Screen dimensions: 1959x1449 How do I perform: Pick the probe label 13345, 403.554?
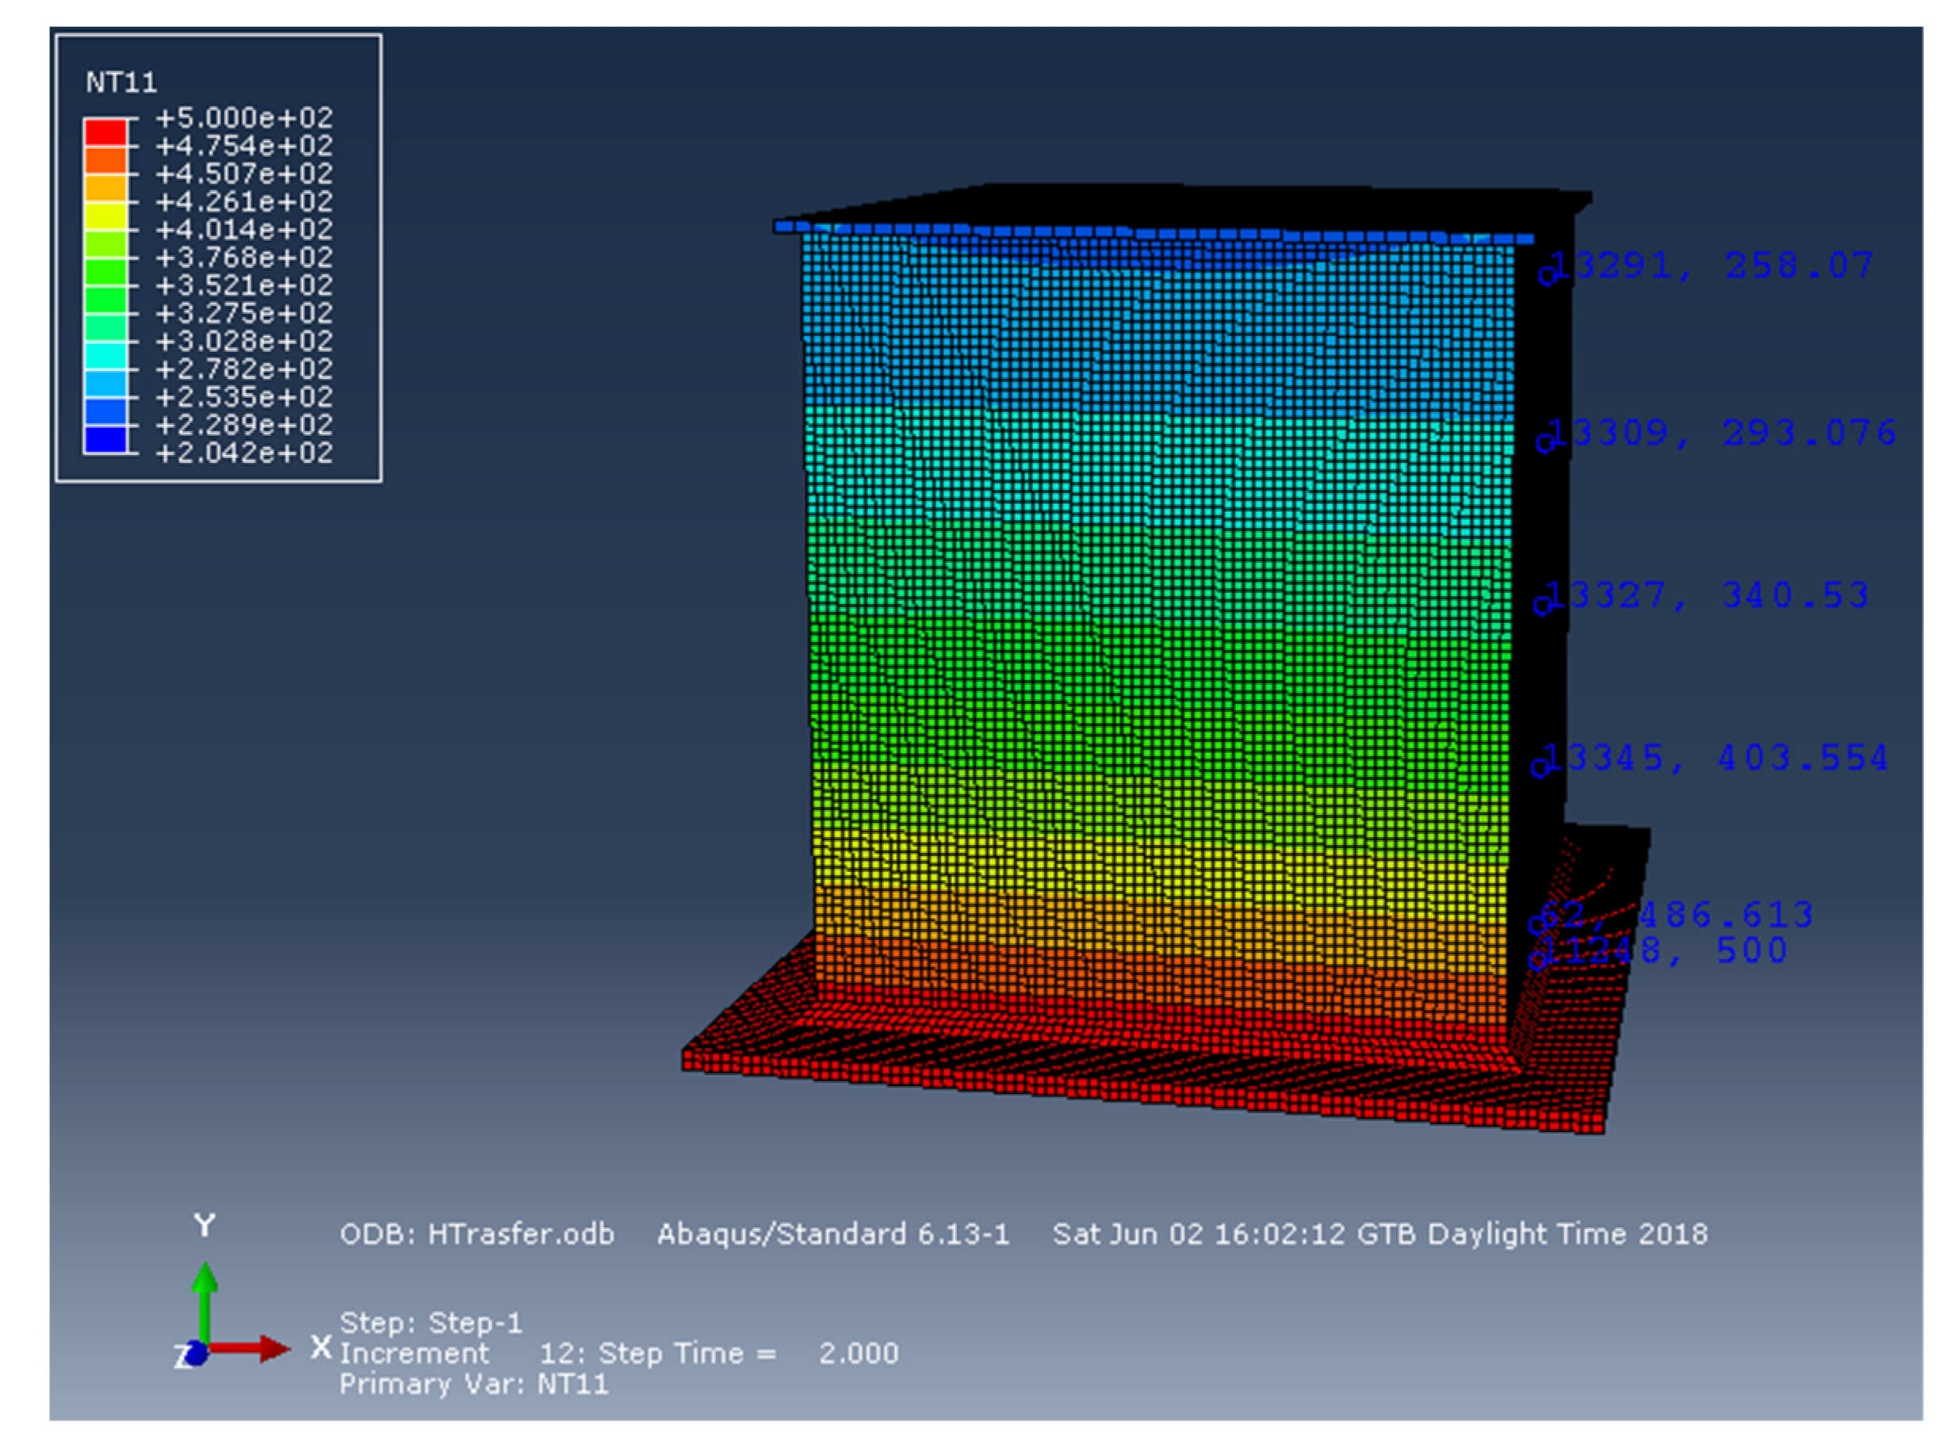click(1715, 758)
